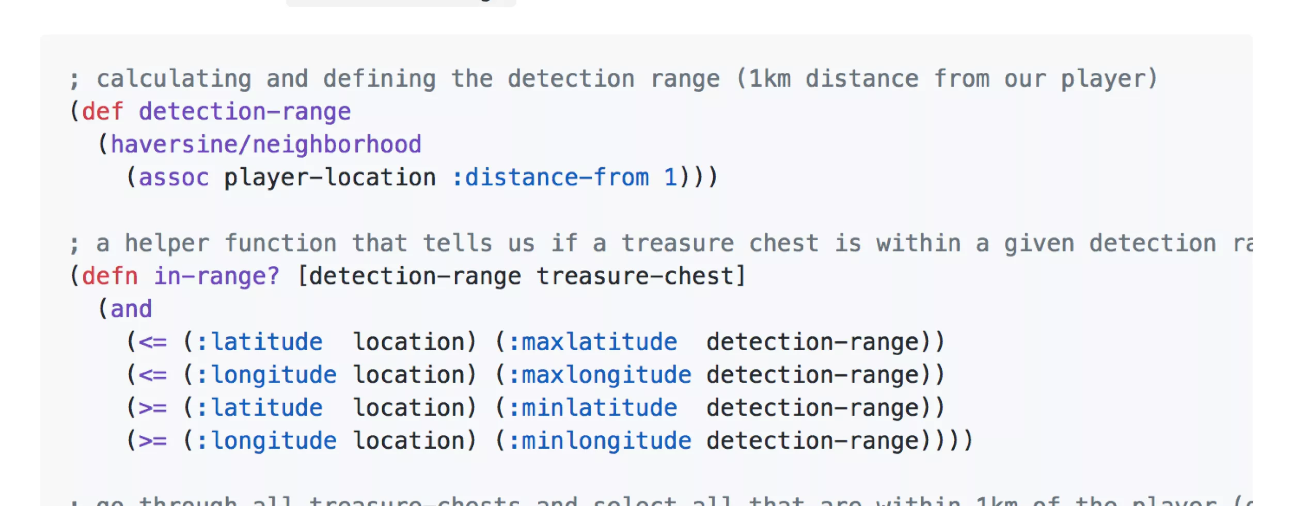The height and width of the screenshot is (506, 1291).
Task: Click the red 'def' keyword
Action: [x=102, y=112]
